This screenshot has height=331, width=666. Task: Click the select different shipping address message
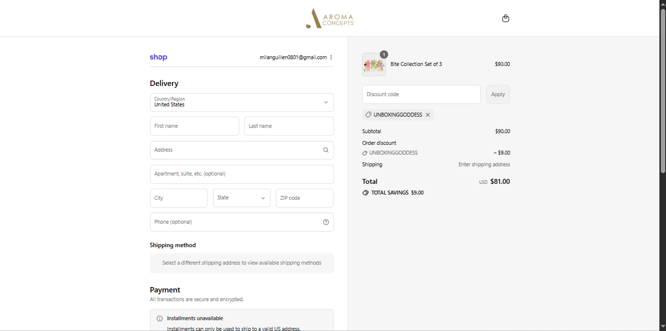click(242, 263)
